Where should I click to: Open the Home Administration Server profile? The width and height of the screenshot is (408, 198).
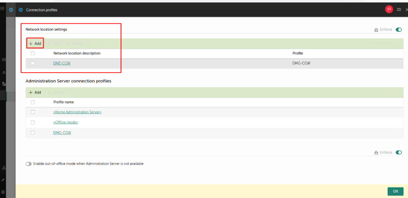coord(77,112)
